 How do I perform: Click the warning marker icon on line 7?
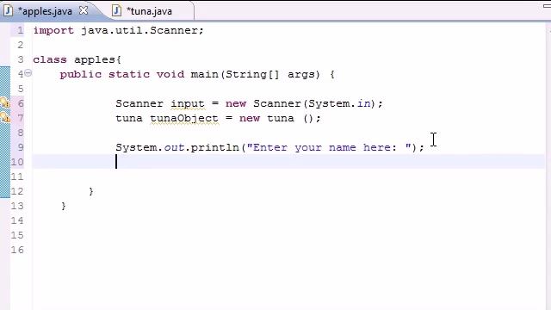pyautogui.click(x=5, y=117)
